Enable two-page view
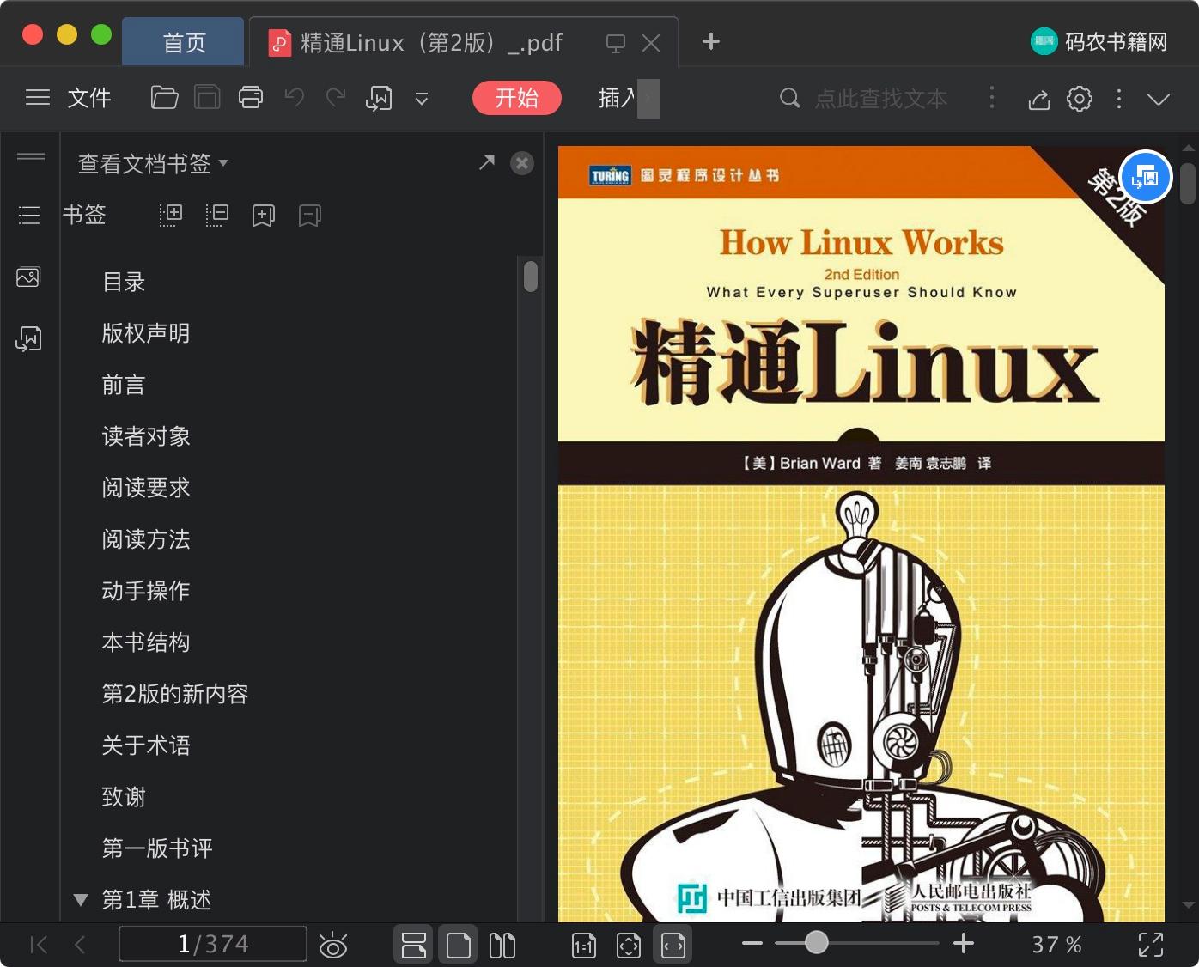Screen dimensions: 1199x967 pos(502,946)
